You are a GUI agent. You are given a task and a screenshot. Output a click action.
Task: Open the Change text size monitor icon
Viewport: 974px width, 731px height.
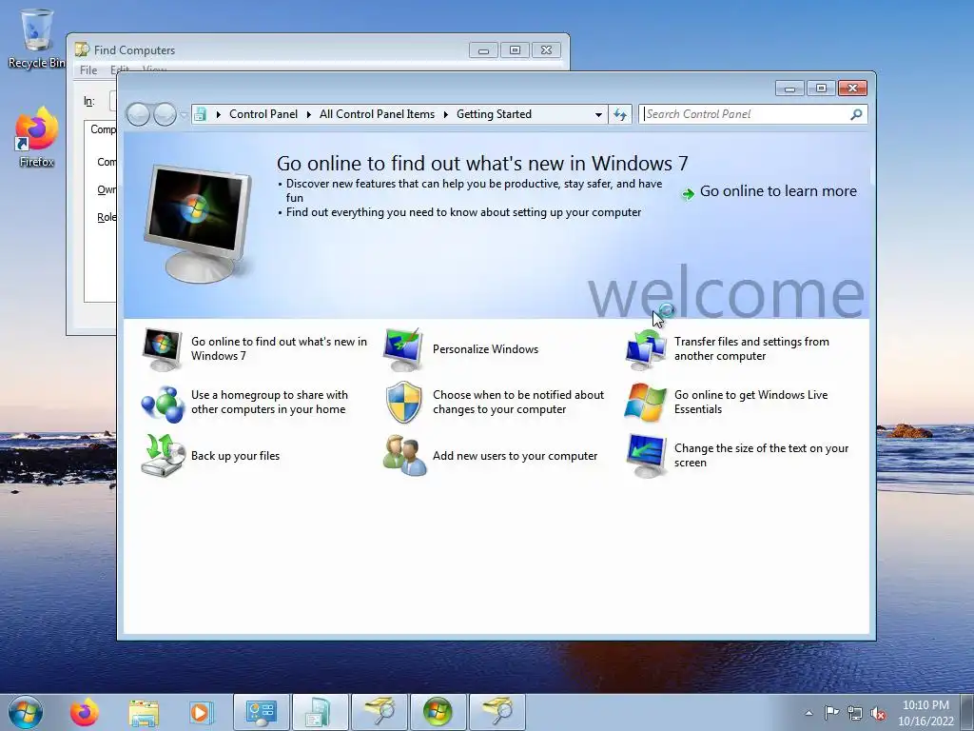click(x=646, y=456)
